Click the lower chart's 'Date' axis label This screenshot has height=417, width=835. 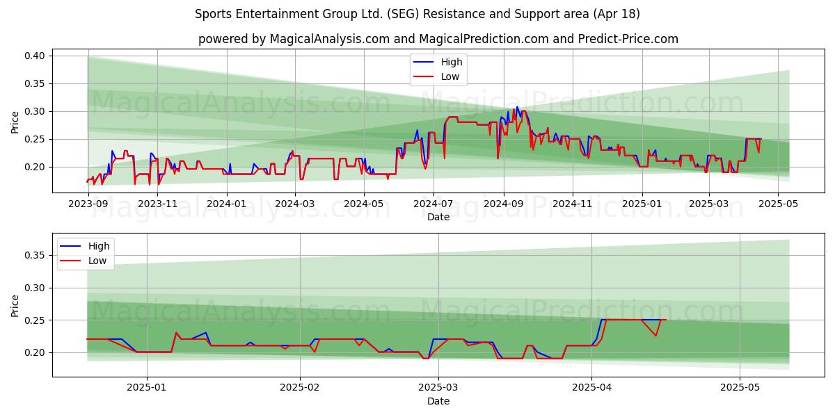click(x=438, y=401)
